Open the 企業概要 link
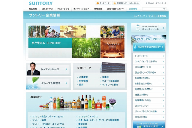 [83, 77]
